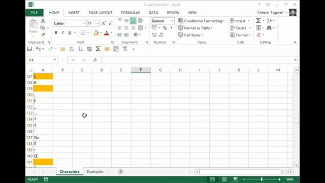
Task: Click the Format cells button
Action: coord(240,35)
